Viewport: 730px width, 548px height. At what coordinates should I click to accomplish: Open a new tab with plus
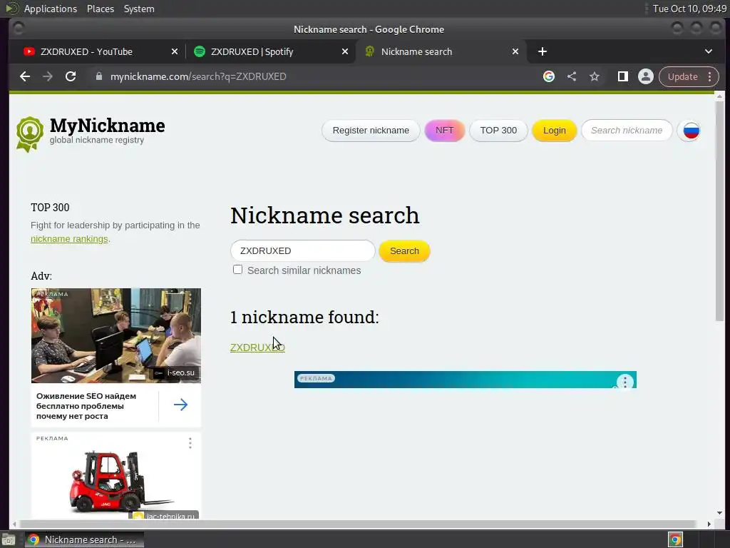543,51
